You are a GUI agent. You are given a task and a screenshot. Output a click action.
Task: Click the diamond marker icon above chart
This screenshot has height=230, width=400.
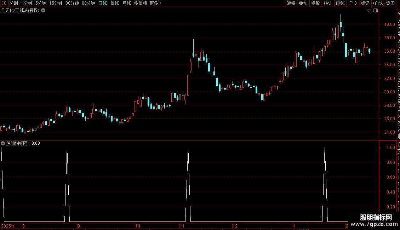point(369,11)
